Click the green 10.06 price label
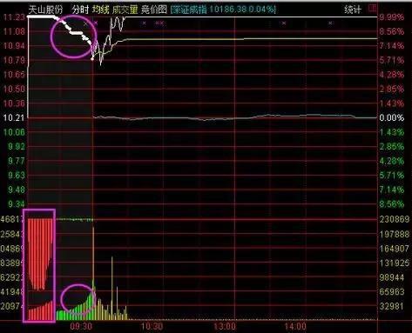 [x=14, y=132]
